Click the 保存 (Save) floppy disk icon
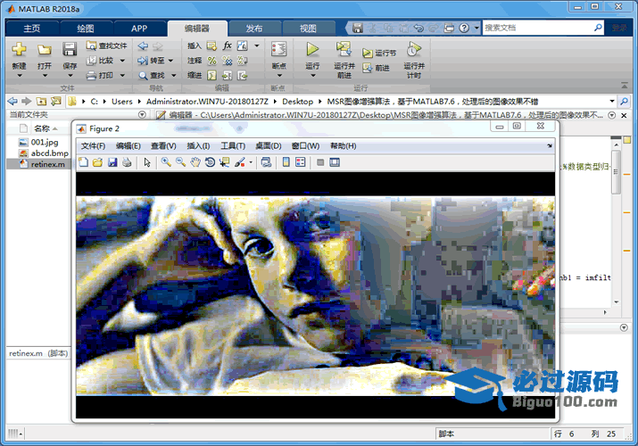Viewport: 638px width, 446px height. pyautogui.click(x=70, y=50)
